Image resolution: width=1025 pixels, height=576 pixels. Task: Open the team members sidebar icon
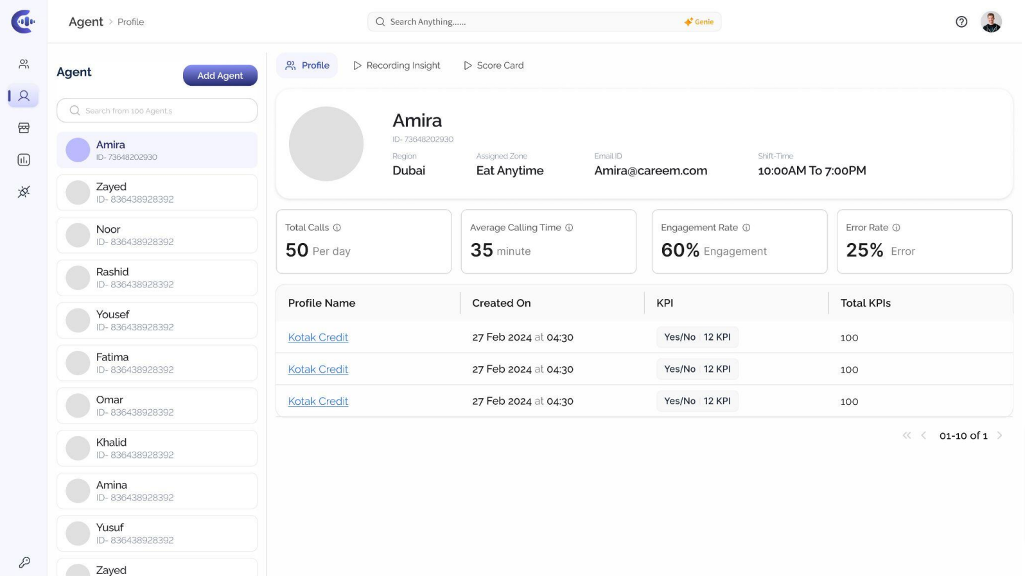pyautogui.click(x=24, y=64)
